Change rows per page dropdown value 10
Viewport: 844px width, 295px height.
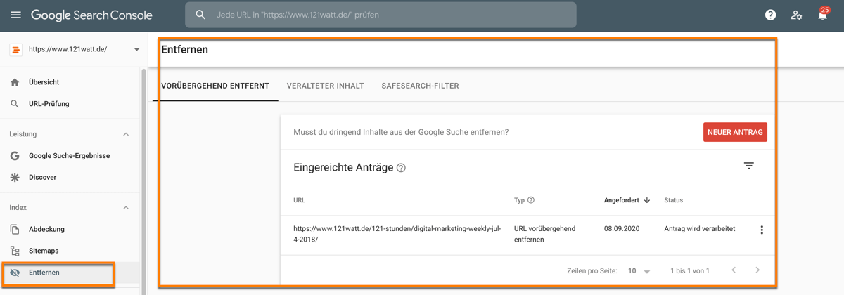pyautogui.click(x=639, y=271)
